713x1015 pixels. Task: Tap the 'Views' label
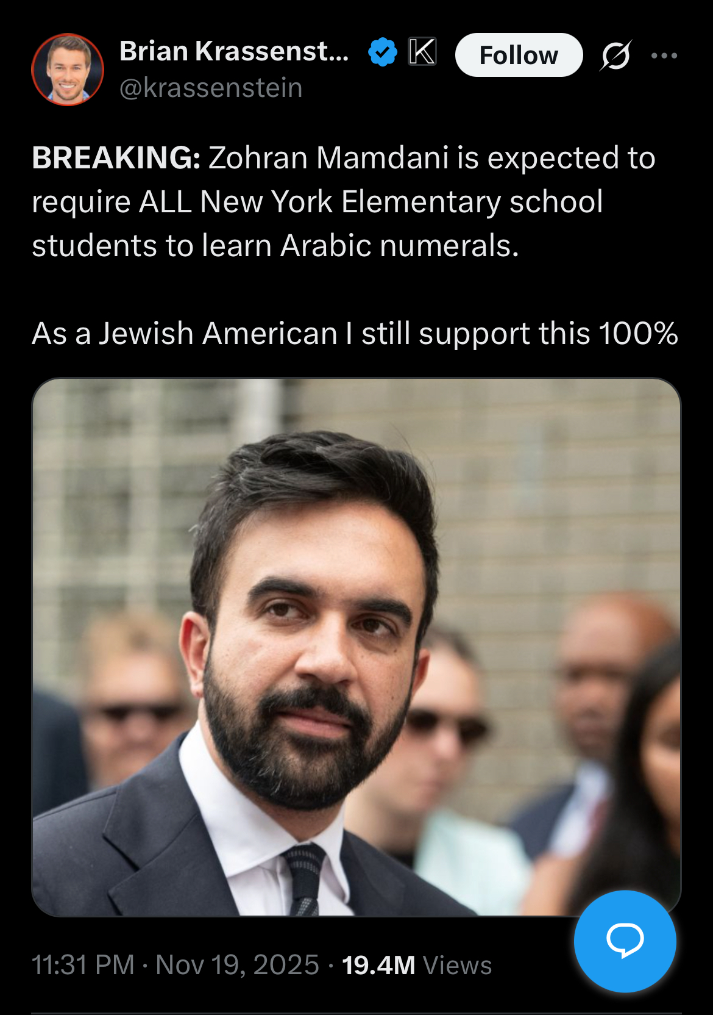(457, 965)
